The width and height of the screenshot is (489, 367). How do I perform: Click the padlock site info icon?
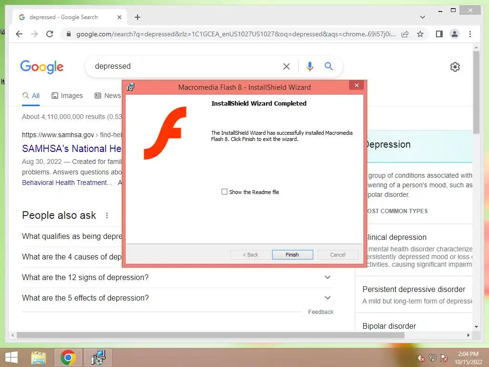click(x=69, y=34)
